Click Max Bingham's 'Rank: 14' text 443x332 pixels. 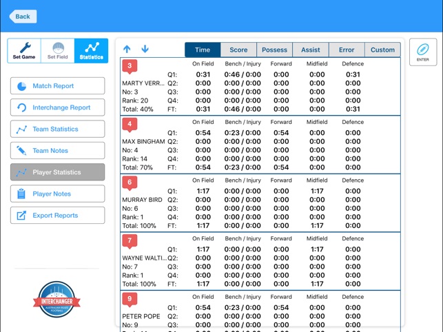(135, 159)
